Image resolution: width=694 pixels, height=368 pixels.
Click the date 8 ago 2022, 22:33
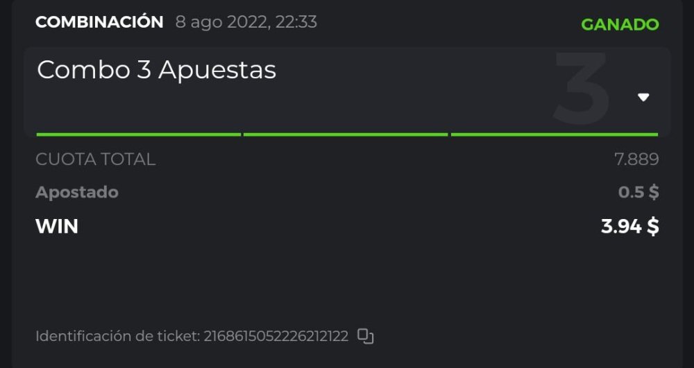click(x=246, y=22)
